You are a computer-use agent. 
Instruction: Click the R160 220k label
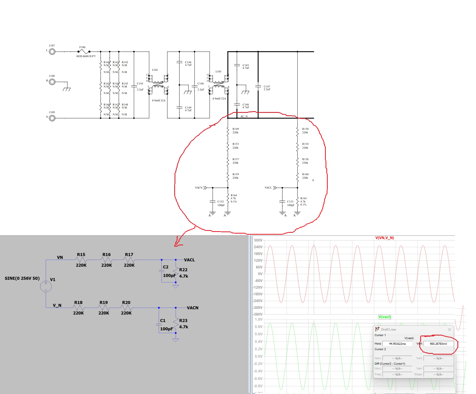305,176
